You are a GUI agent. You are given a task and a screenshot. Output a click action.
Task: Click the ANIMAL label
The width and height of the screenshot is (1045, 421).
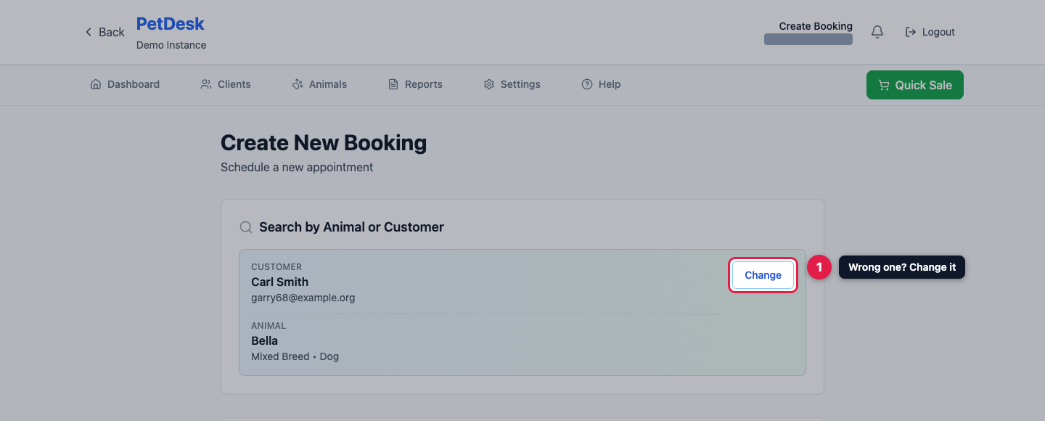click(269, 326)
